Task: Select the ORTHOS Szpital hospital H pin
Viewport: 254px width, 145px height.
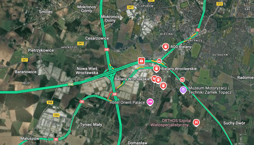Action: [x=196, y=123]
